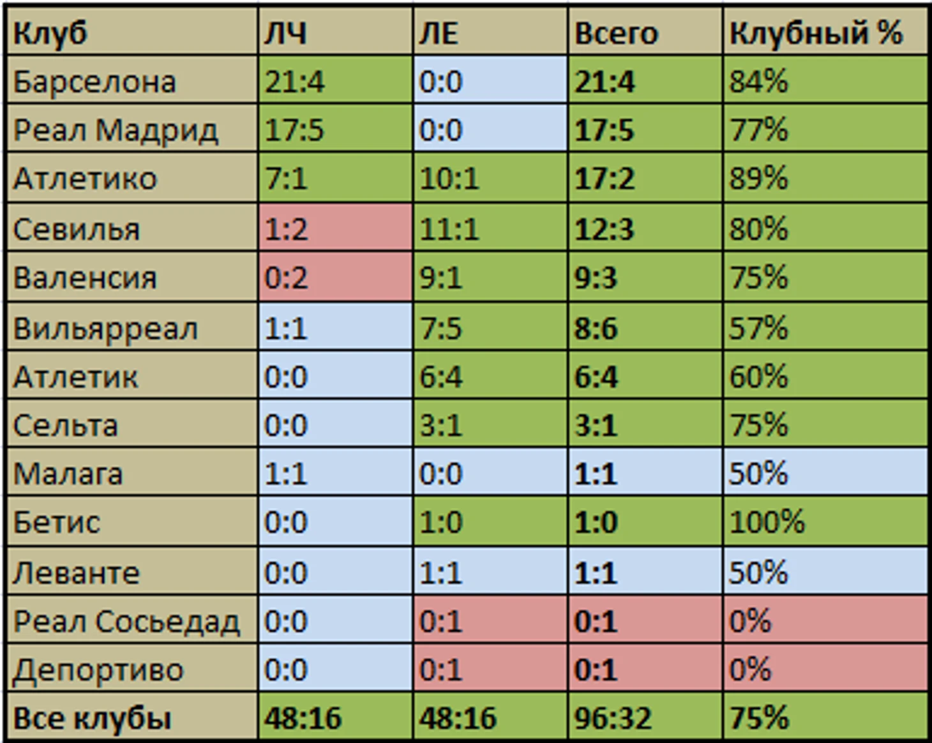The width and height of the screenshot is (932, 743).
Task: Select the Клуб header cell
Action: [x=132, y=32]
